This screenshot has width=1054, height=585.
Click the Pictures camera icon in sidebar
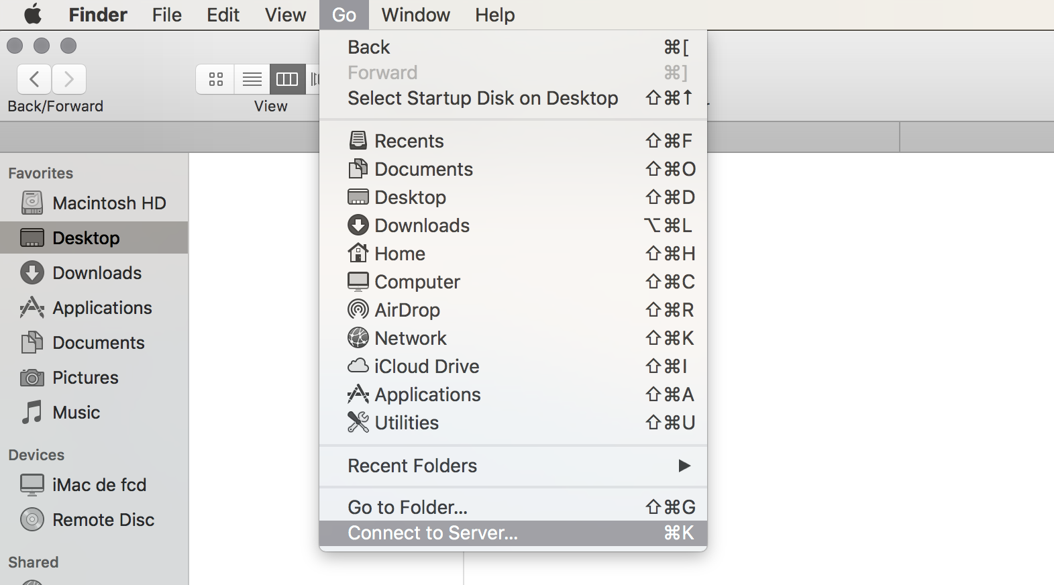[32, 377]
